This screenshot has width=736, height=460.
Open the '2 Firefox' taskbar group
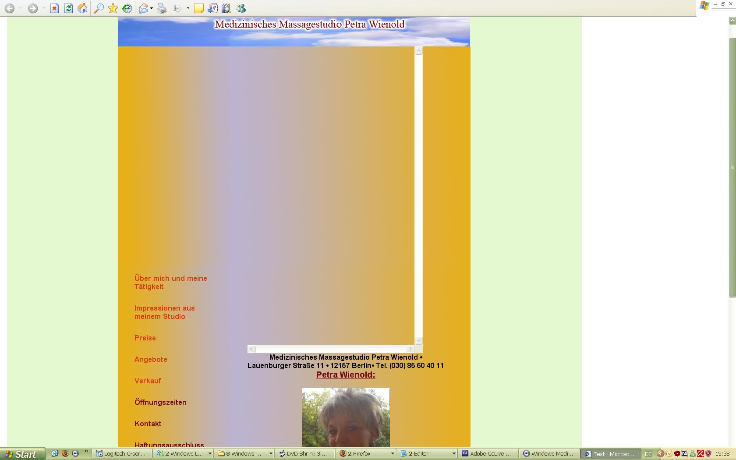[x=366, y=454]
